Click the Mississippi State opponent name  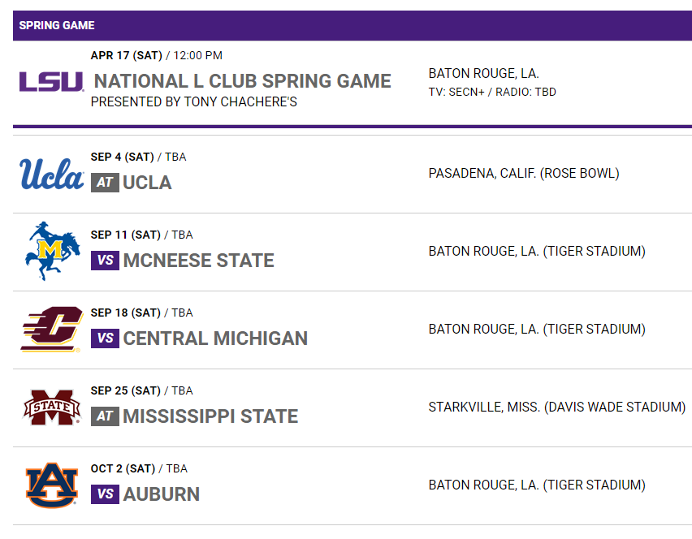tap(210, 416)
